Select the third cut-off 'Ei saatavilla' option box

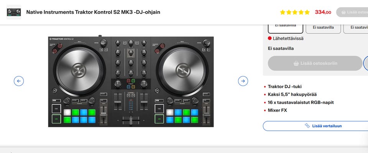356,29
